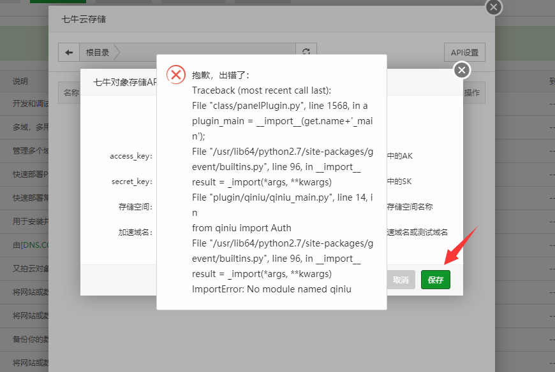Select the 根目录 breadcrumb
The height and width of the screenshot is (372, 555).
pyautogui.click(x=98, y=53)
